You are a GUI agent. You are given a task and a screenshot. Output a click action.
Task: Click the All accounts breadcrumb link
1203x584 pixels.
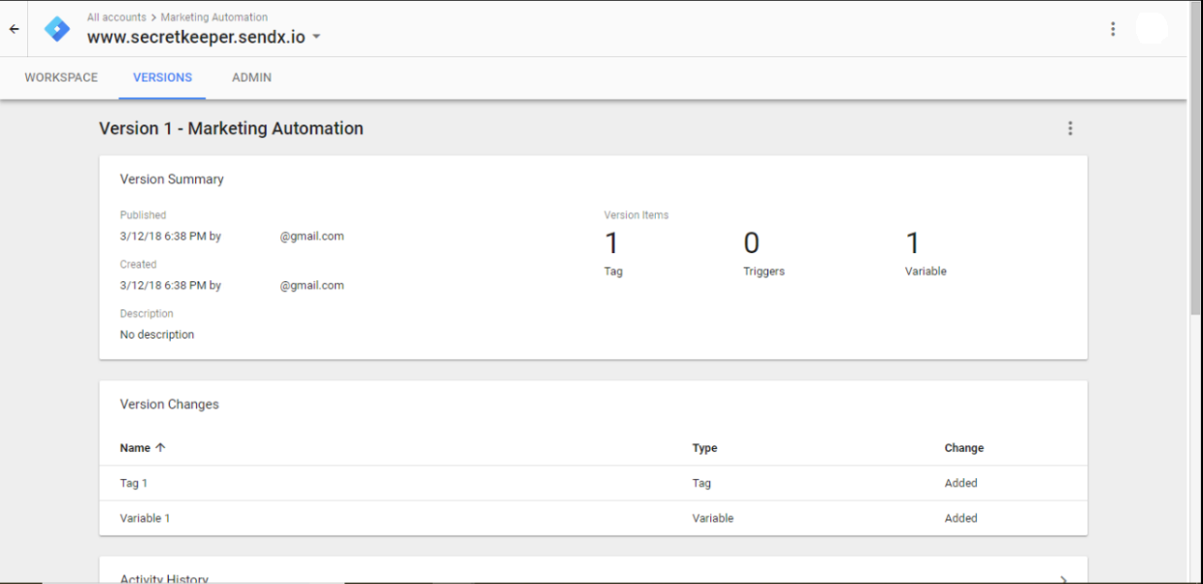tap(116, 17)
